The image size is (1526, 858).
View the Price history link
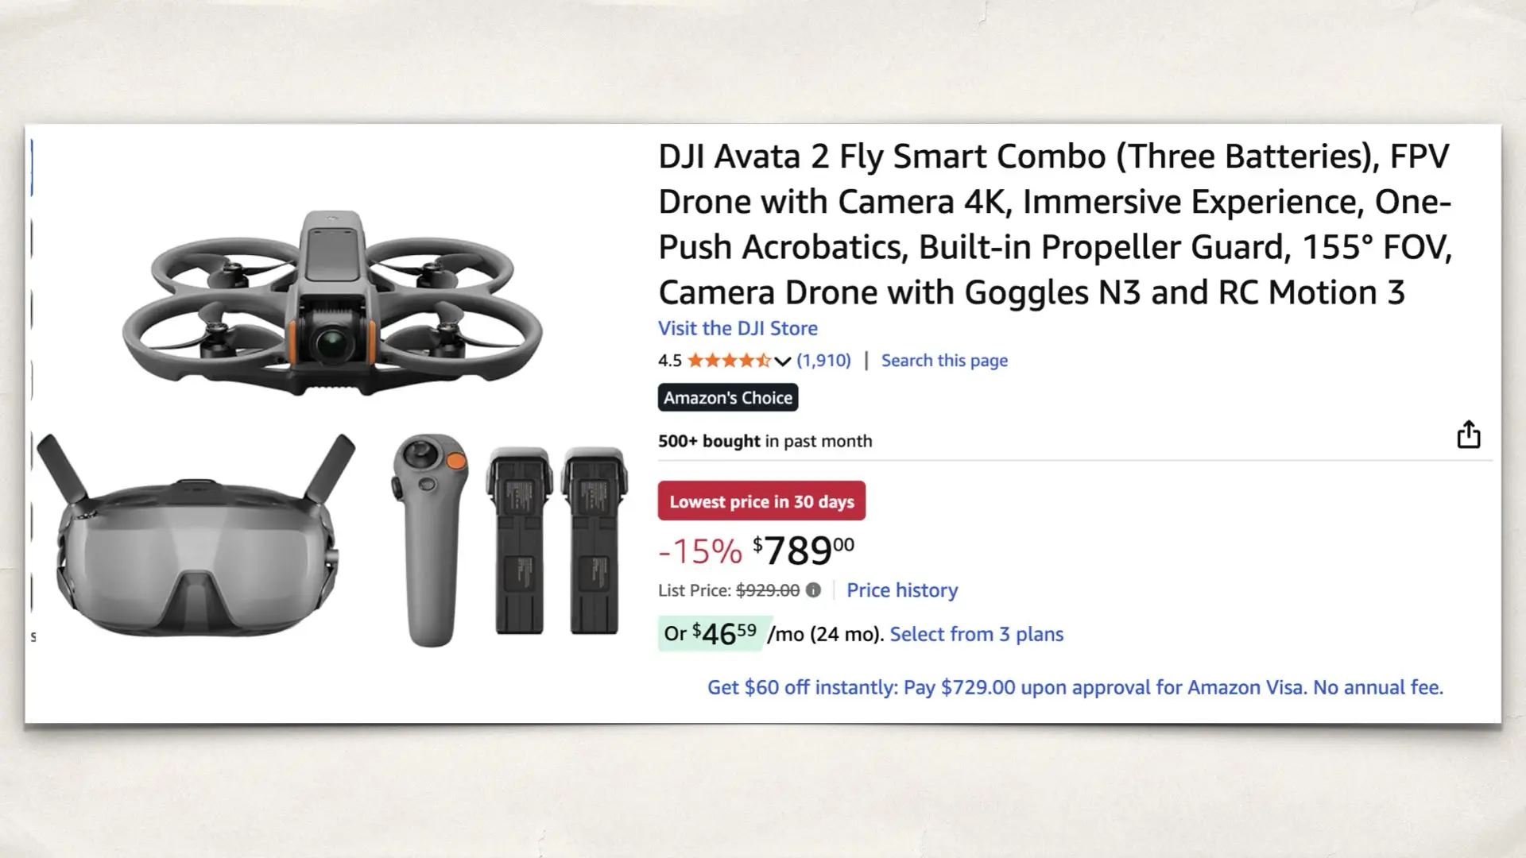[x=902, y=590]
